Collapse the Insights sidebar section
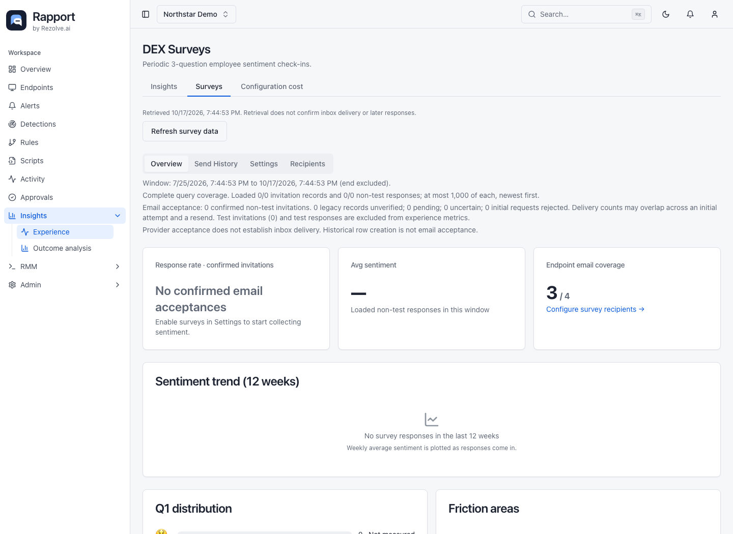This screenshot has width=733, height=534. (x=118, y=216)
